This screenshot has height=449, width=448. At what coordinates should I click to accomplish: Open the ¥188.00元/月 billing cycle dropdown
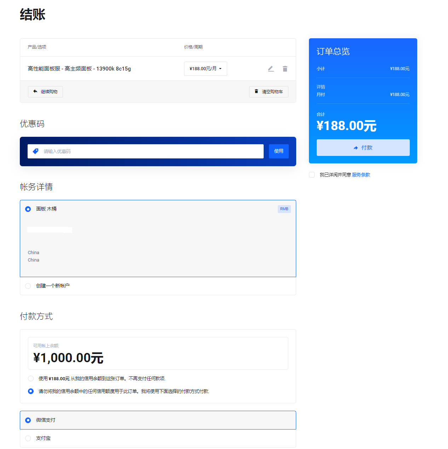(x=206, y=69)
